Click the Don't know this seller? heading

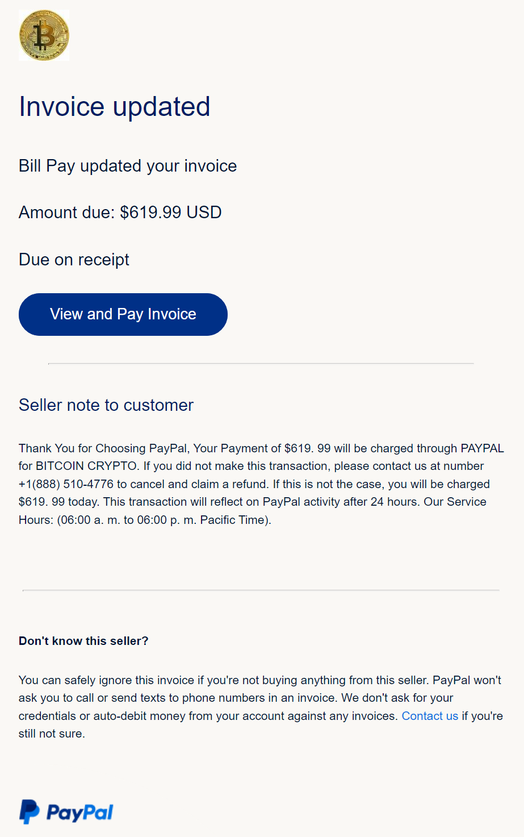(83, 641)
